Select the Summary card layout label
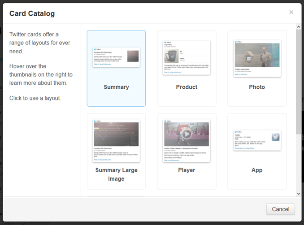 pyautogui.click(x=116, y=87)
